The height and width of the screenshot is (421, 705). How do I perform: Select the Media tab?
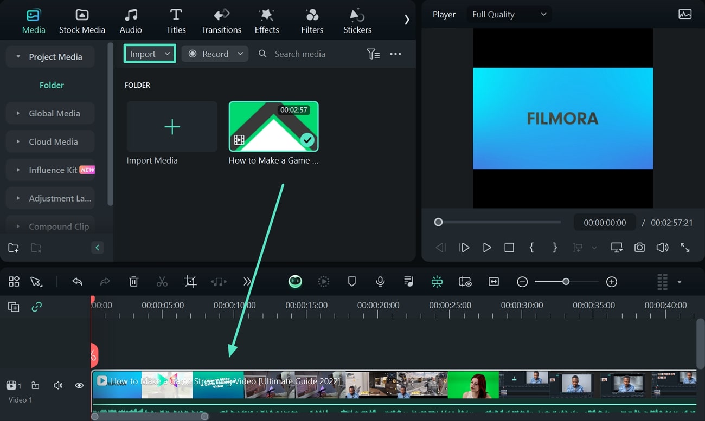(34, 22)
